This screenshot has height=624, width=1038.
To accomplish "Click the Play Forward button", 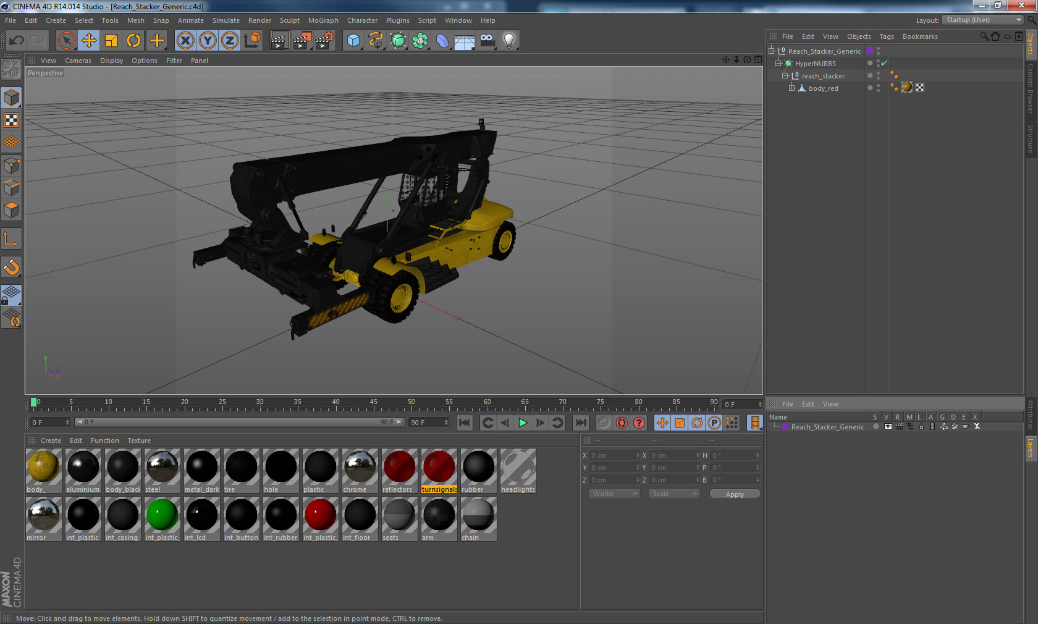I will [523, 423].
